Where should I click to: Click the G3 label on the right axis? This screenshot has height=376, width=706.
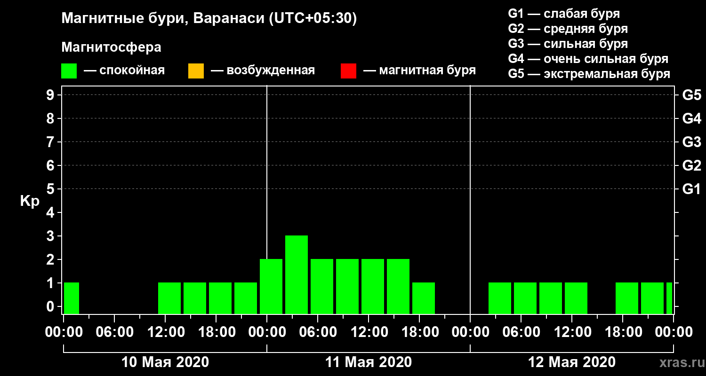click(691, 142)
